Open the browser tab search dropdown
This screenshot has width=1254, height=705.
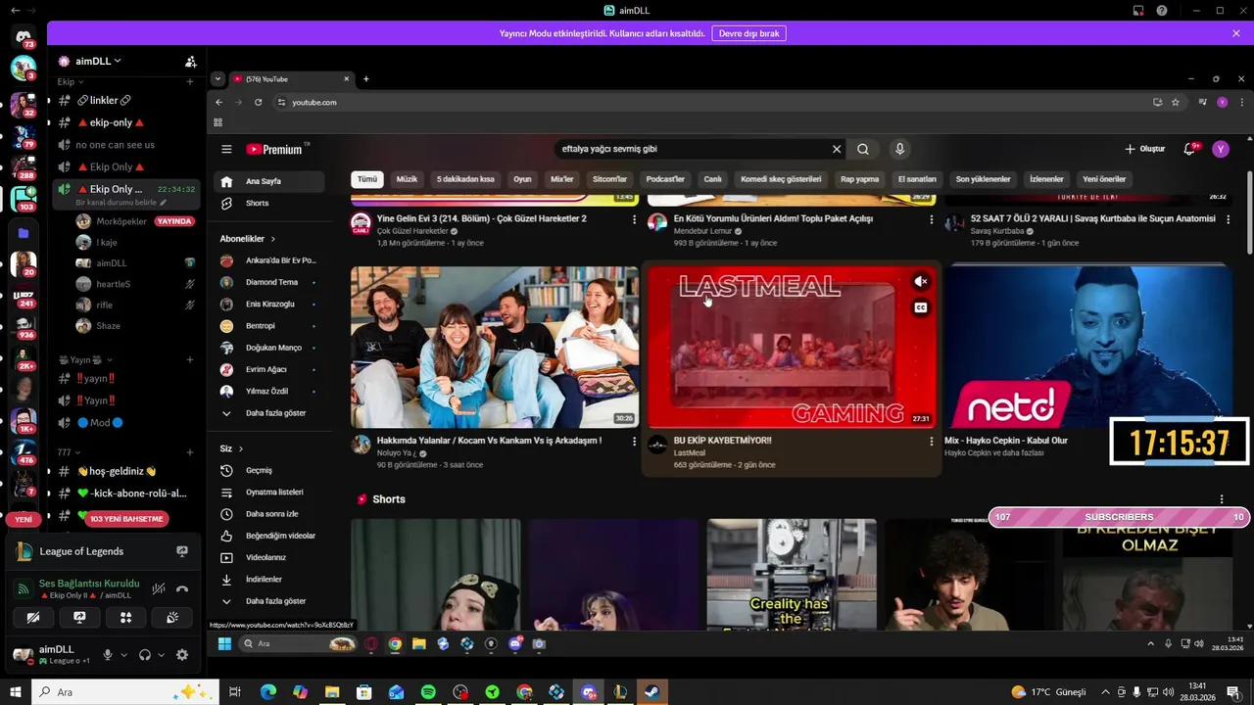tap(217, 79)
